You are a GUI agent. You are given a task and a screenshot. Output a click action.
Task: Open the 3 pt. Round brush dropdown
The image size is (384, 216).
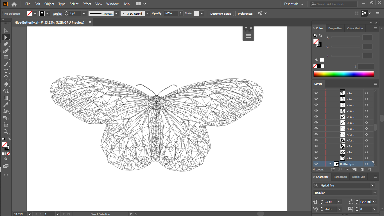[x=148, y=13]
